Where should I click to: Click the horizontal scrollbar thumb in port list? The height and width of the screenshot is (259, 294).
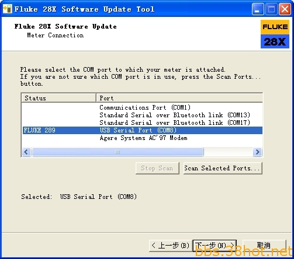(117, 152)
